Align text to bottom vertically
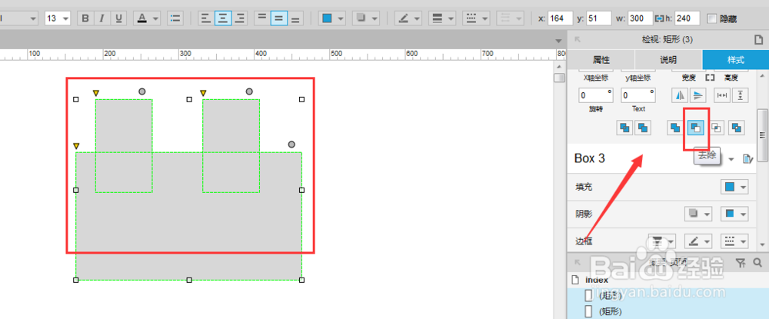Image resolution: width=769 pixels, height=319 pixels. click(x=295, y=18)
